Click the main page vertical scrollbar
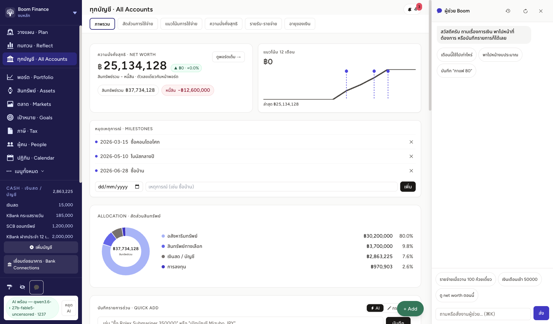Image resolution: width=553 pixels, height=324 pixels. point(430,56)
